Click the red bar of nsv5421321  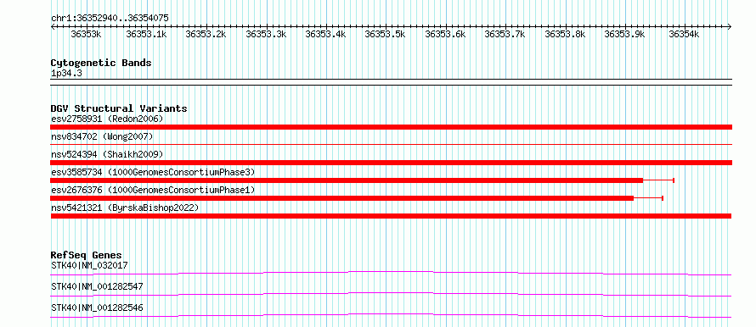point(391,216)
